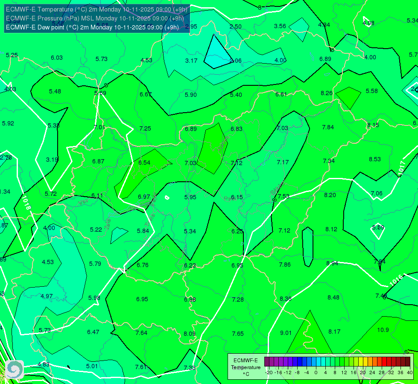Click the 8.20 temperature value
The image size is (418, 384).
pos(330,195)
